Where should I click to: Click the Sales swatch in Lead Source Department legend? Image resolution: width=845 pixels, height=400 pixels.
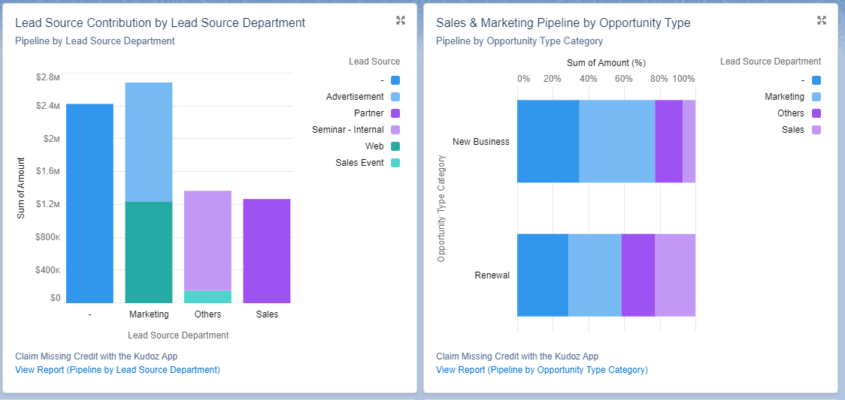(x=816, y=130)
